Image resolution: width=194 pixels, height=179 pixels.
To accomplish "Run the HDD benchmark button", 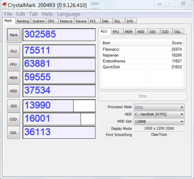I will tap(14, 91).
